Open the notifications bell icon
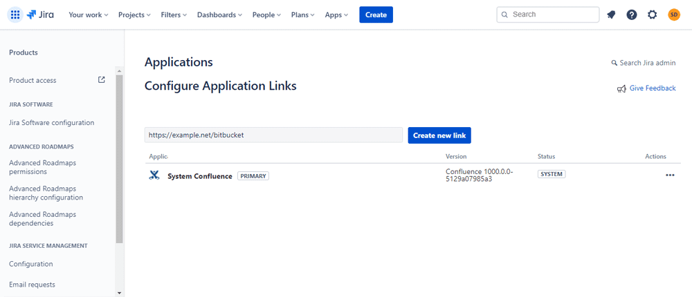 [x=611, y=15]
